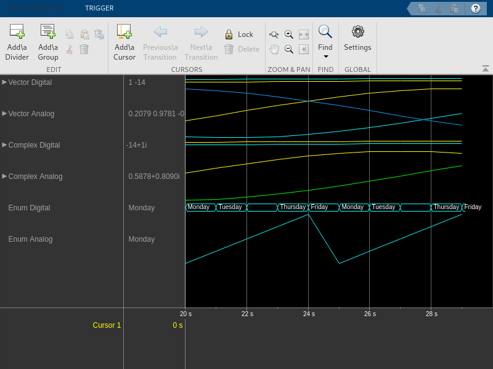Click the Add Group icon

[48, 31]
